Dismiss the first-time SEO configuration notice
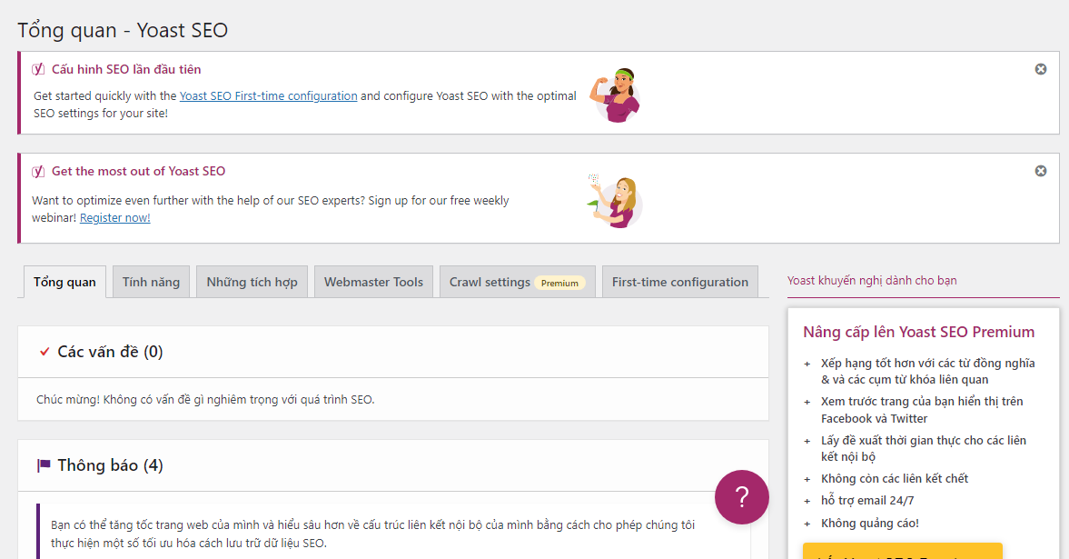The image size is (1069, 559). [1041, 69]
